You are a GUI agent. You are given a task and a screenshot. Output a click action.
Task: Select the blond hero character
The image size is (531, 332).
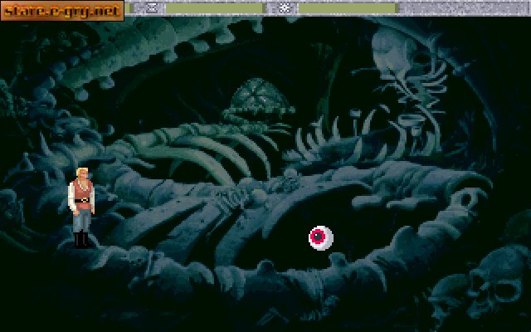coord(81,207)
